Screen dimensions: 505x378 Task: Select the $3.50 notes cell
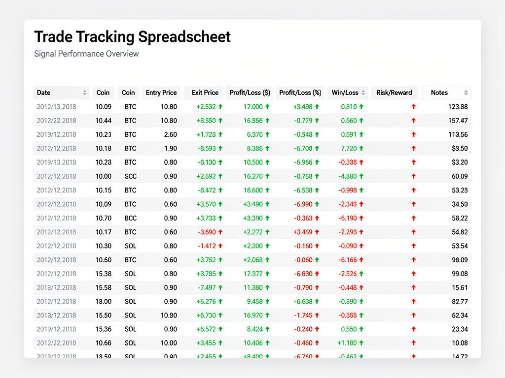click(460, 149)
